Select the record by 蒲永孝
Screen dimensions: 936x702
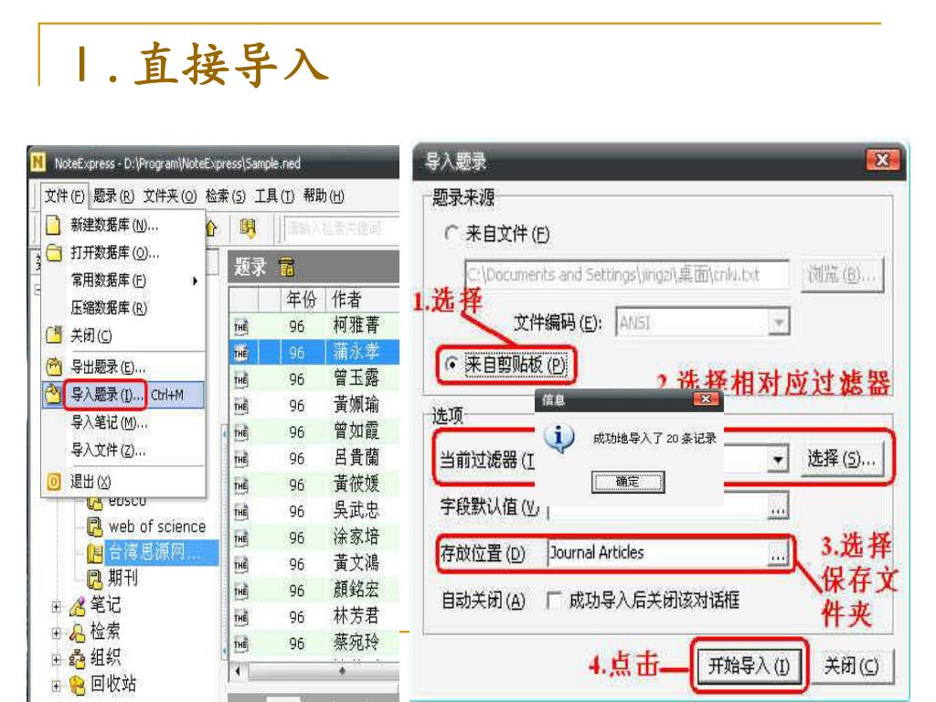[x=314, y=352]
